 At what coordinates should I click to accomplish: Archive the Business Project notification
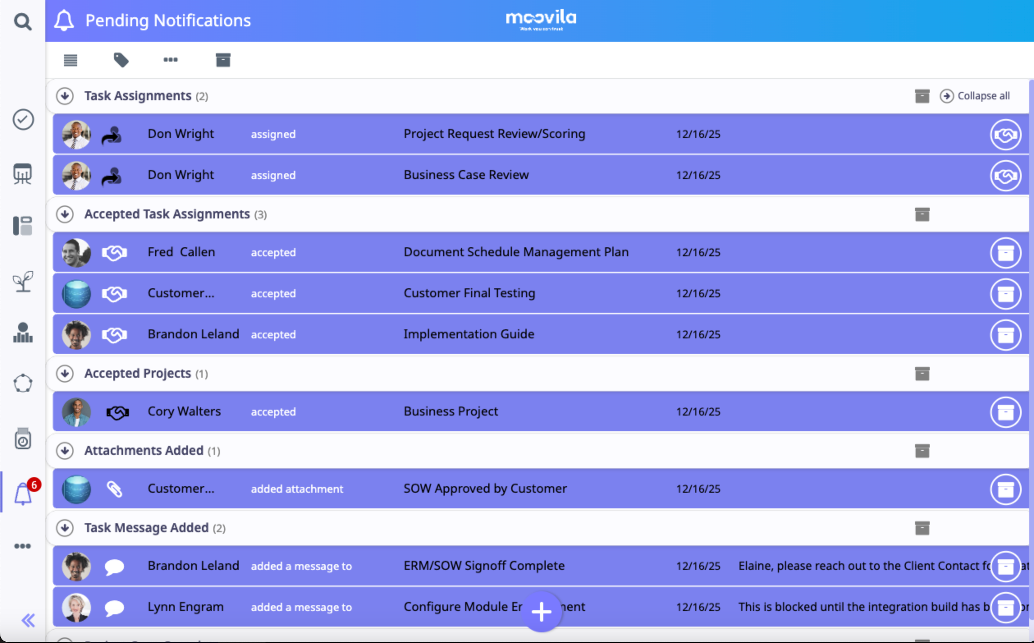[x=1005, y=412]
